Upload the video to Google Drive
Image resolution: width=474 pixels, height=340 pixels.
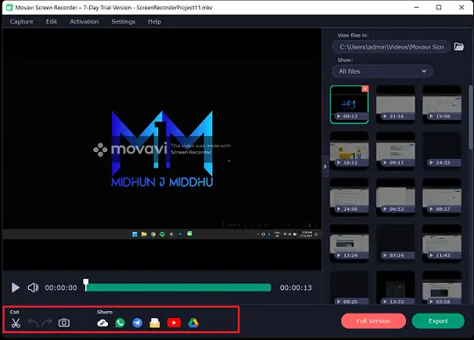[x=194, y=323]
